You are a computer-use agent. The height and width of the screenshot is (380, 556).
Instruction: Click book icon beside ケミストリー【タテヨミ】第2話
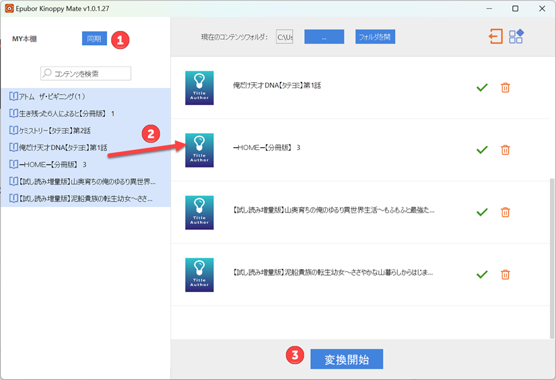point(13,130)
